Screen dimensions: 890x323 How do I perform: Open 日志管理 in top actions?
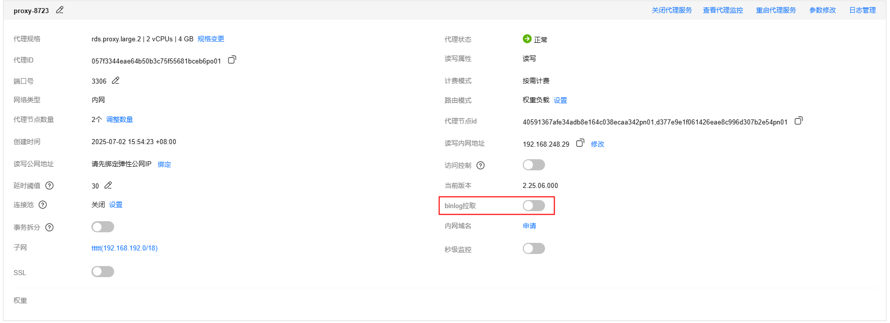pos(862,10)
